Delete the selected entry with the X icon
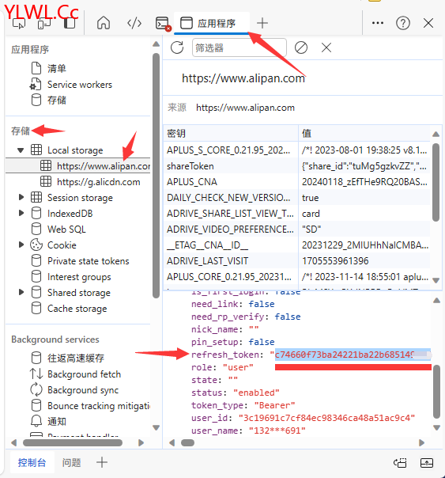Viewport: 445px width, 478px height. click(x=326, y=47)
